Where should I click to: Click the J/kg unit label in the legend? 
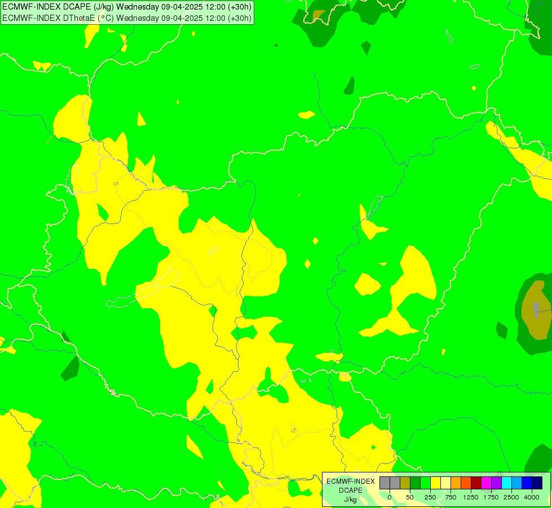[x=350, y=500]
